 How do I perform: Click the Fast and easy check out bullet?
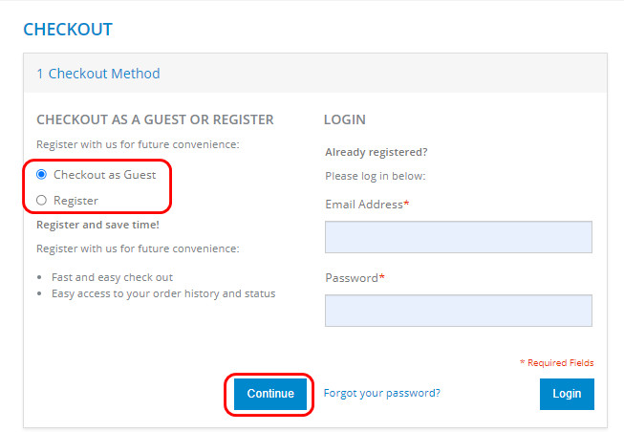(x=113, y=278)
